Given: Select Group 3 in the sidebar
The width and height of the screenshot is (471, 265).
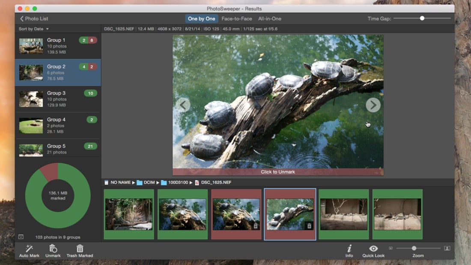Looking at the screenshot, I should (58, 99).
